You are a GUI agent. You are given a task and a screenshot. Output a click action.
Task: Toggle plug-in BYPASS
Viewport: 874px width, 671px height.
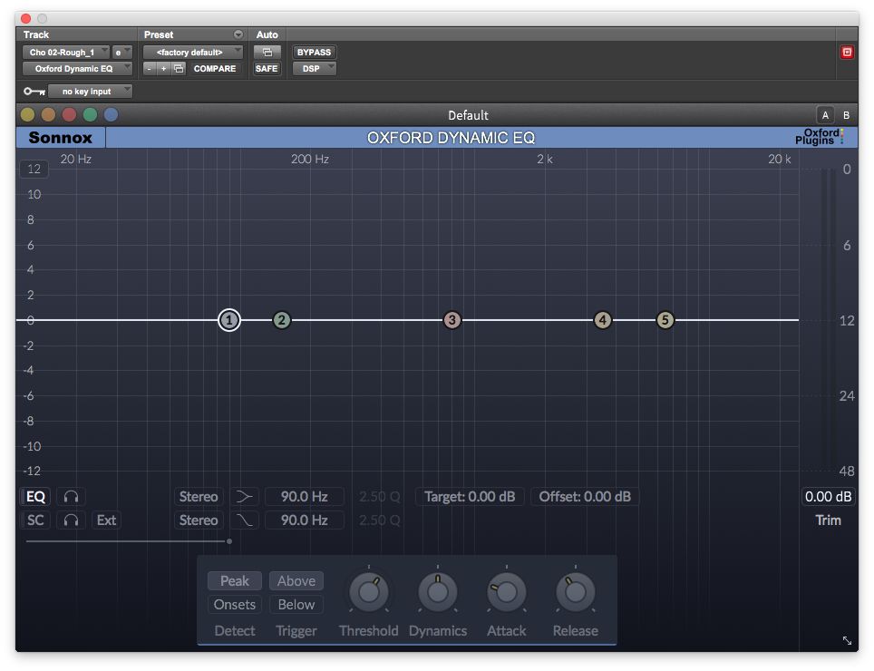(314, 53)
